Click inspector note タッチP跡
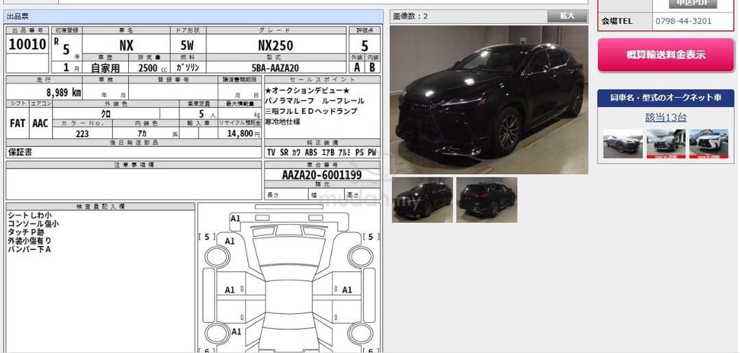 (x=26, y=232)
